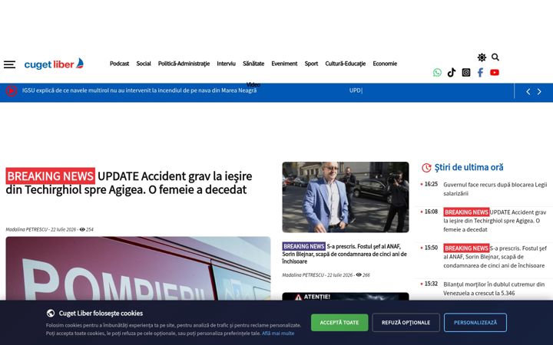Click the red play icon in ticker
The image size is (553, 345).
(x=12, y=90)
